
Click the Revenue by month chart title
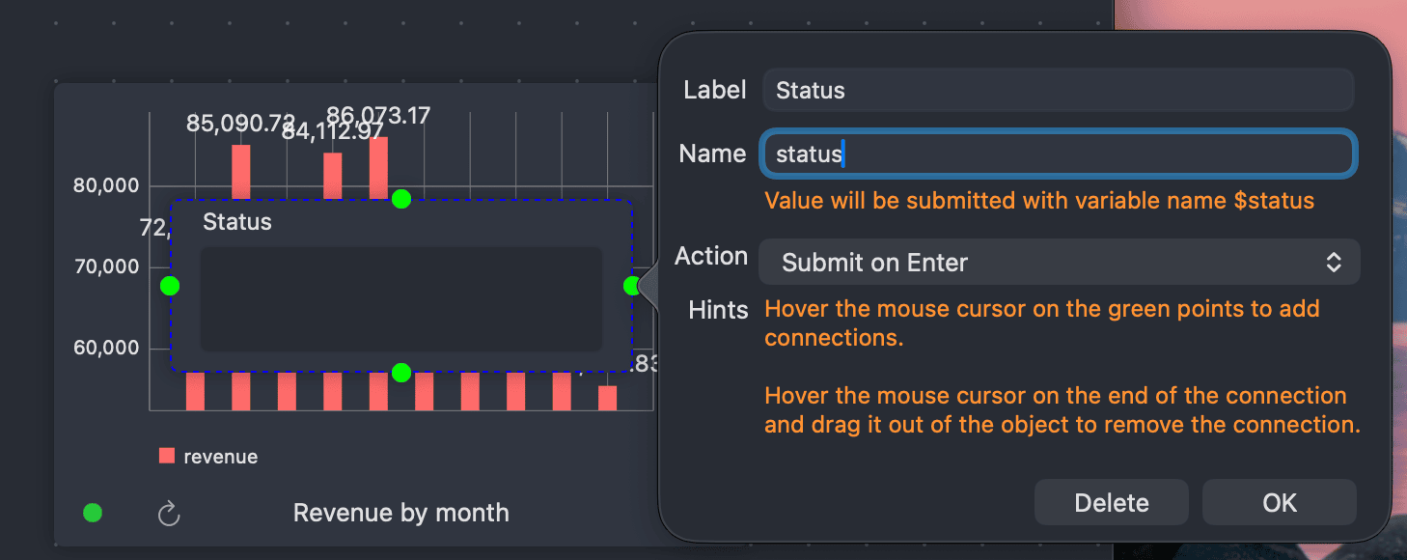click(x=401, y=513)
